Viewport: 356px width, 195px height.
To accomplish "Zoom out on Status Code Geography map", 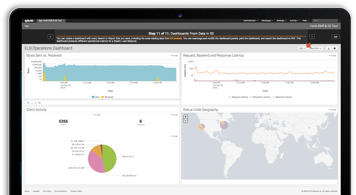I will pyautogui.click(x=185, y=121).
